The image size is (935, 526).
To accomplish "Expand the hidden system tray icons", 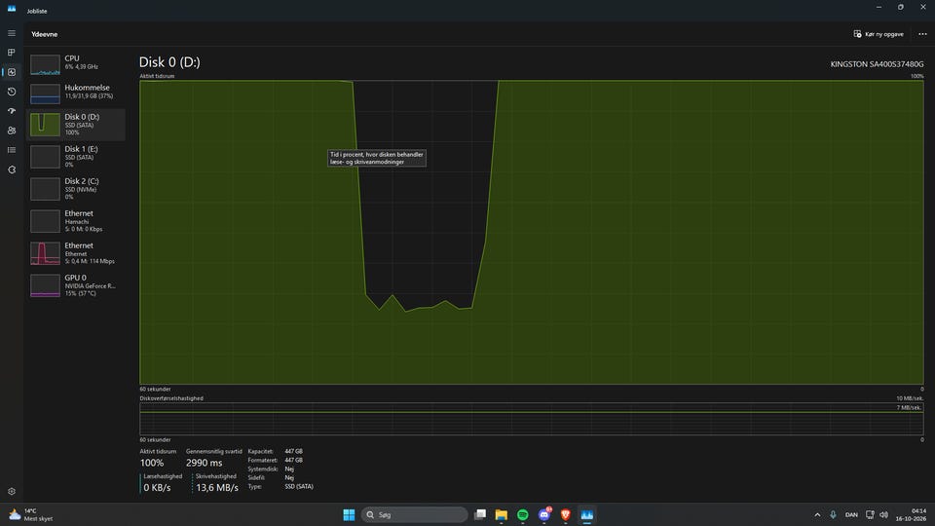I will click(817, 514).
